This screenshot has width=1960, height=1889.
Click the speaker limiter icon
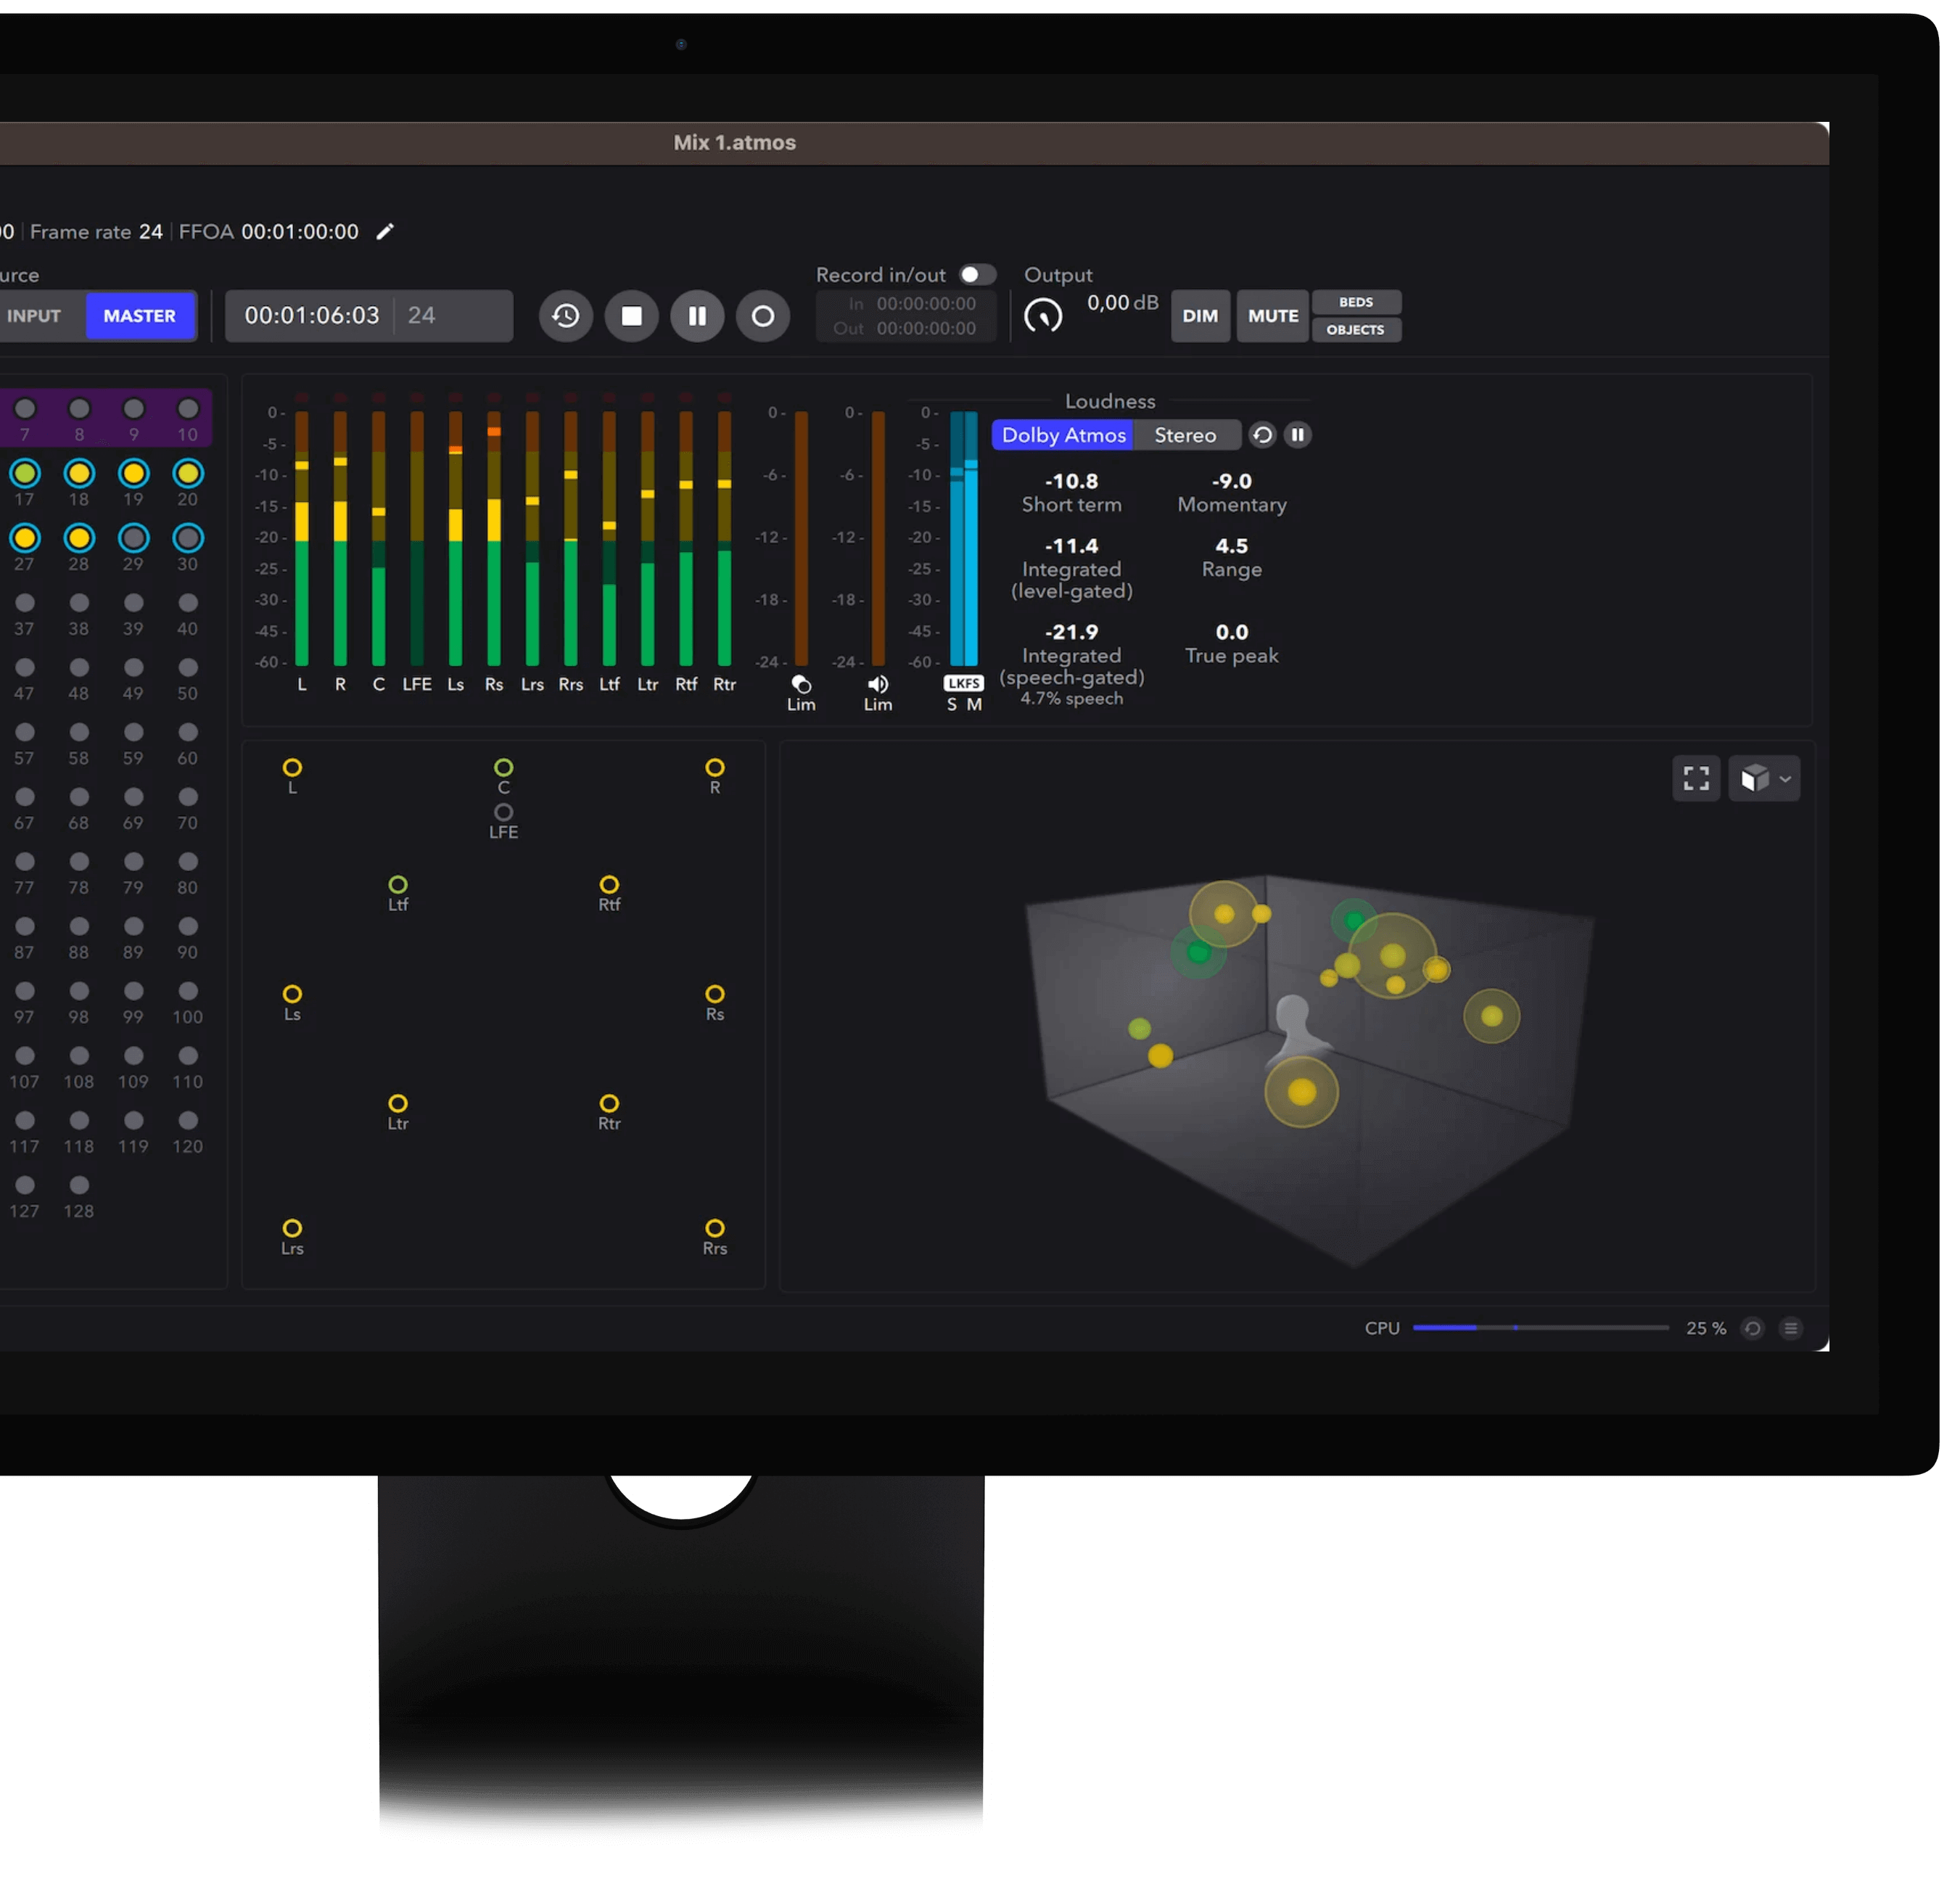(x=878, y=685)
